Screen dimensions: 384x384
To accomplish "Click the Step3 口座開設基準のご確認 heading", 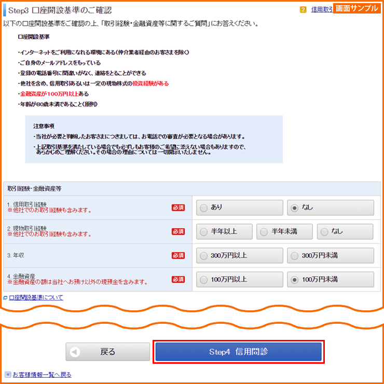I will 60,10.
